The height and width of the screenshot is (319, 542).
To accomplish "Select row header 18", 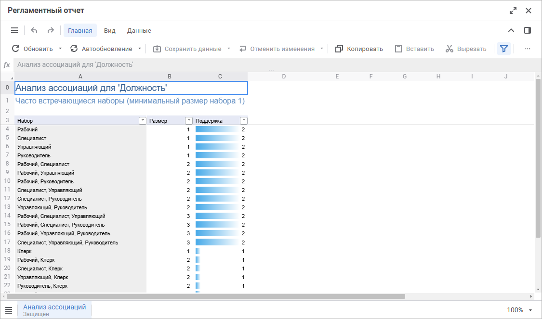I will (7, 251).
